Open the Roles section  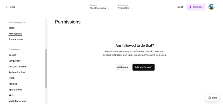[x=11, y=28]
